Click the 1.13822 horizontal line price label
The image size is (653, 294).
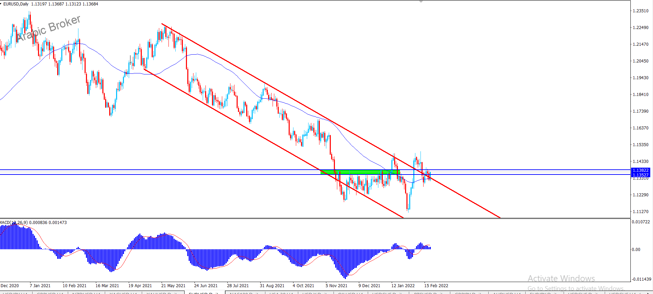pos(640,170)
